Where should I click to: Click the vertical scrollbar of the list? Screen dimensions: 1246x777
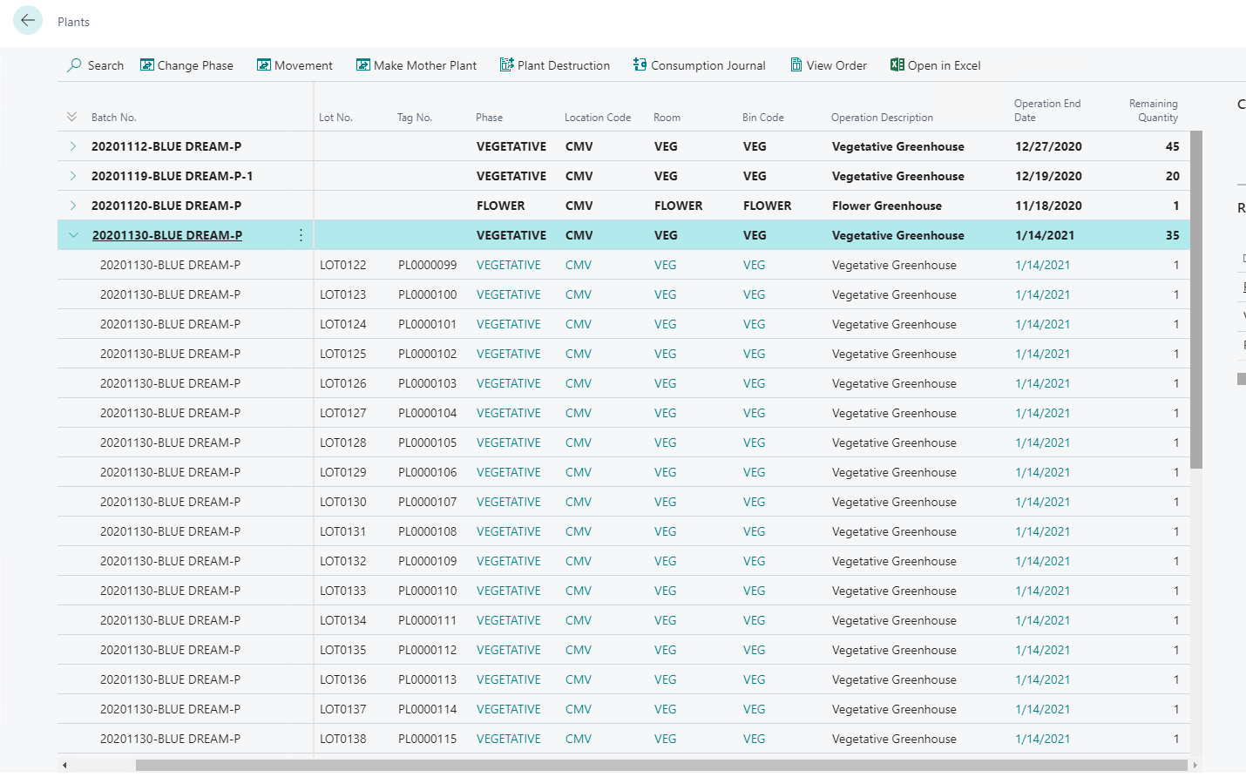click(1196, 300)
